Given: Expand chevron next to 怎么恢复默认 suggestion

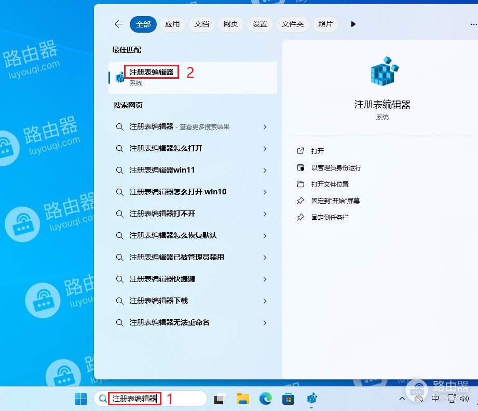Looking at the screenshot, I should point(265,236).
